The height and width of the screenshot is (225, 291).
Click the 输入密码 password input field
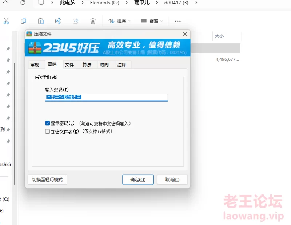107,97
